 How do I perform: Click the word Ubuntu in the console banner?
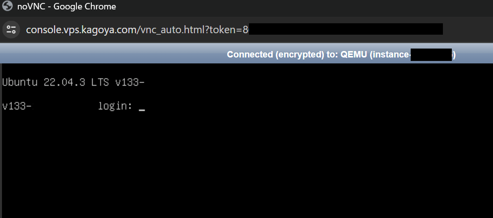tap(20, 82)
